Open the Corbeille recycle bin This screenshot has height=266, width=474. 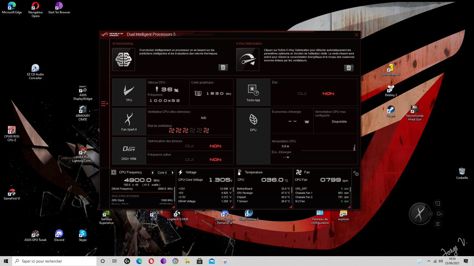462,173
